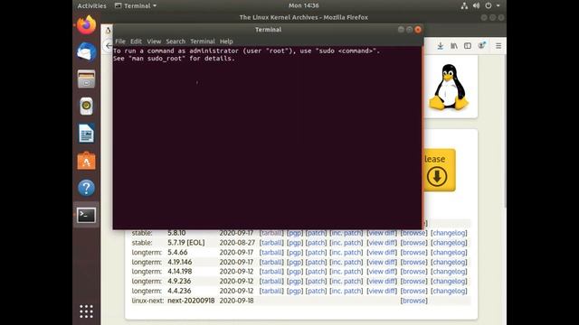Launch Thunderbird mail from the dock

[x=87, y=52]
